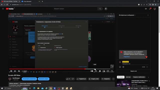Select the Все видео chip
Image resolution: width=160 pixels, height=90 pixels.
tap(121, 77)
